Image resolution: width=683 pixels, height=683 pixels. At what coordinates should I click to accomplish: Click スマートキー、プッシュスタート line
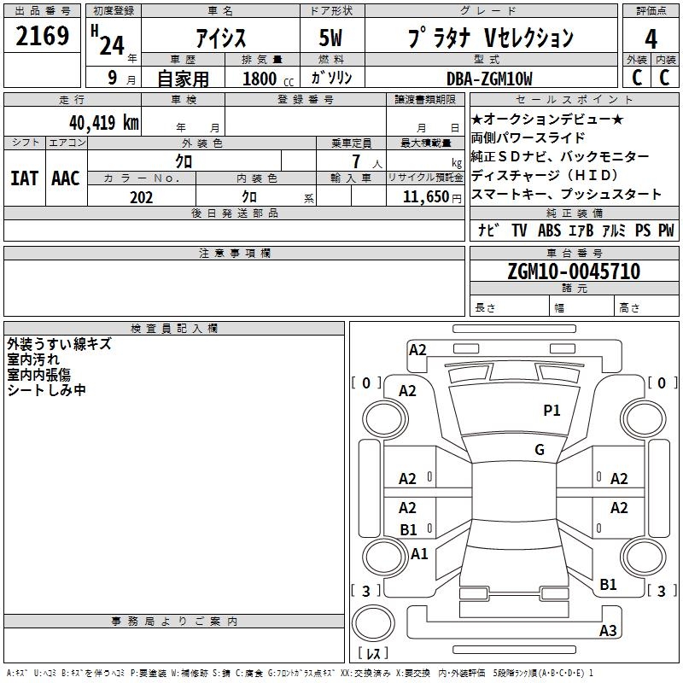pyautogui.click(x=566, y=194)
